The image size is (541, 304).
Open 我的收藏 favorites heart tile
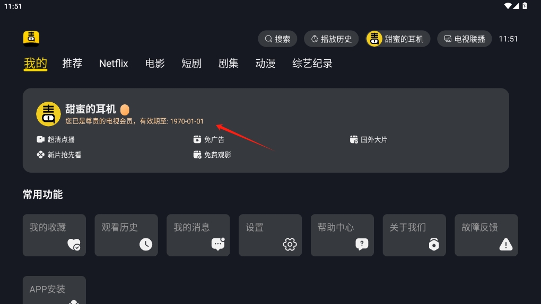pyautogui.click(x=54, y=235)
